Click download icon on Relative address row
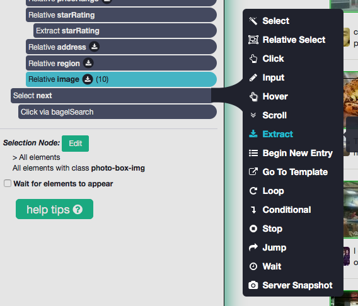The width and height of the screenshot is (358, 306). tap(95, 47)
